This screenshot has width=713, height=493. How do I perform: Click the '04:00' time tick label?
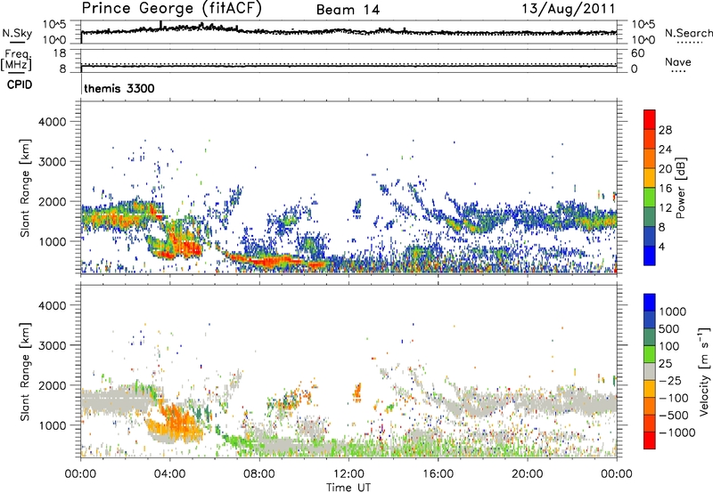point(170,474)
